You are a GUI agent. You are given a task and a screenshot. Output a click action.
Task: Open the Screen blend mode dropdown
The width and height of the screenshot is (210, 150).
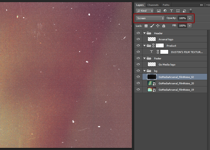pyautogui.click(x=150, y=18)
